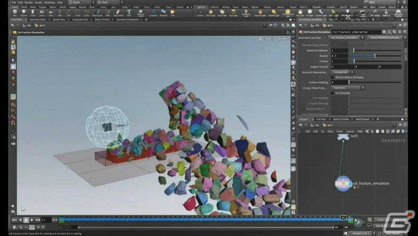Stop playback in the playbar
The image size is (418, 236).
coord(26,220)
